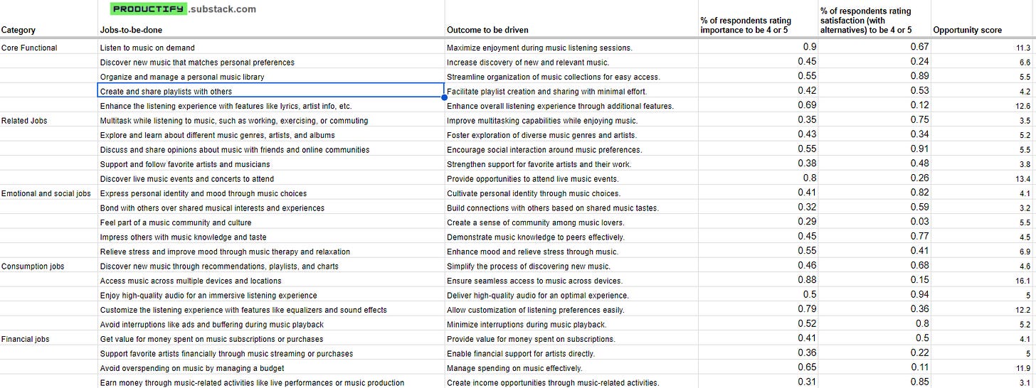Select the importance value 0.9 cell
This screenshot has width=1036, height=388.
pyautogui.click(x=758, y=48)
